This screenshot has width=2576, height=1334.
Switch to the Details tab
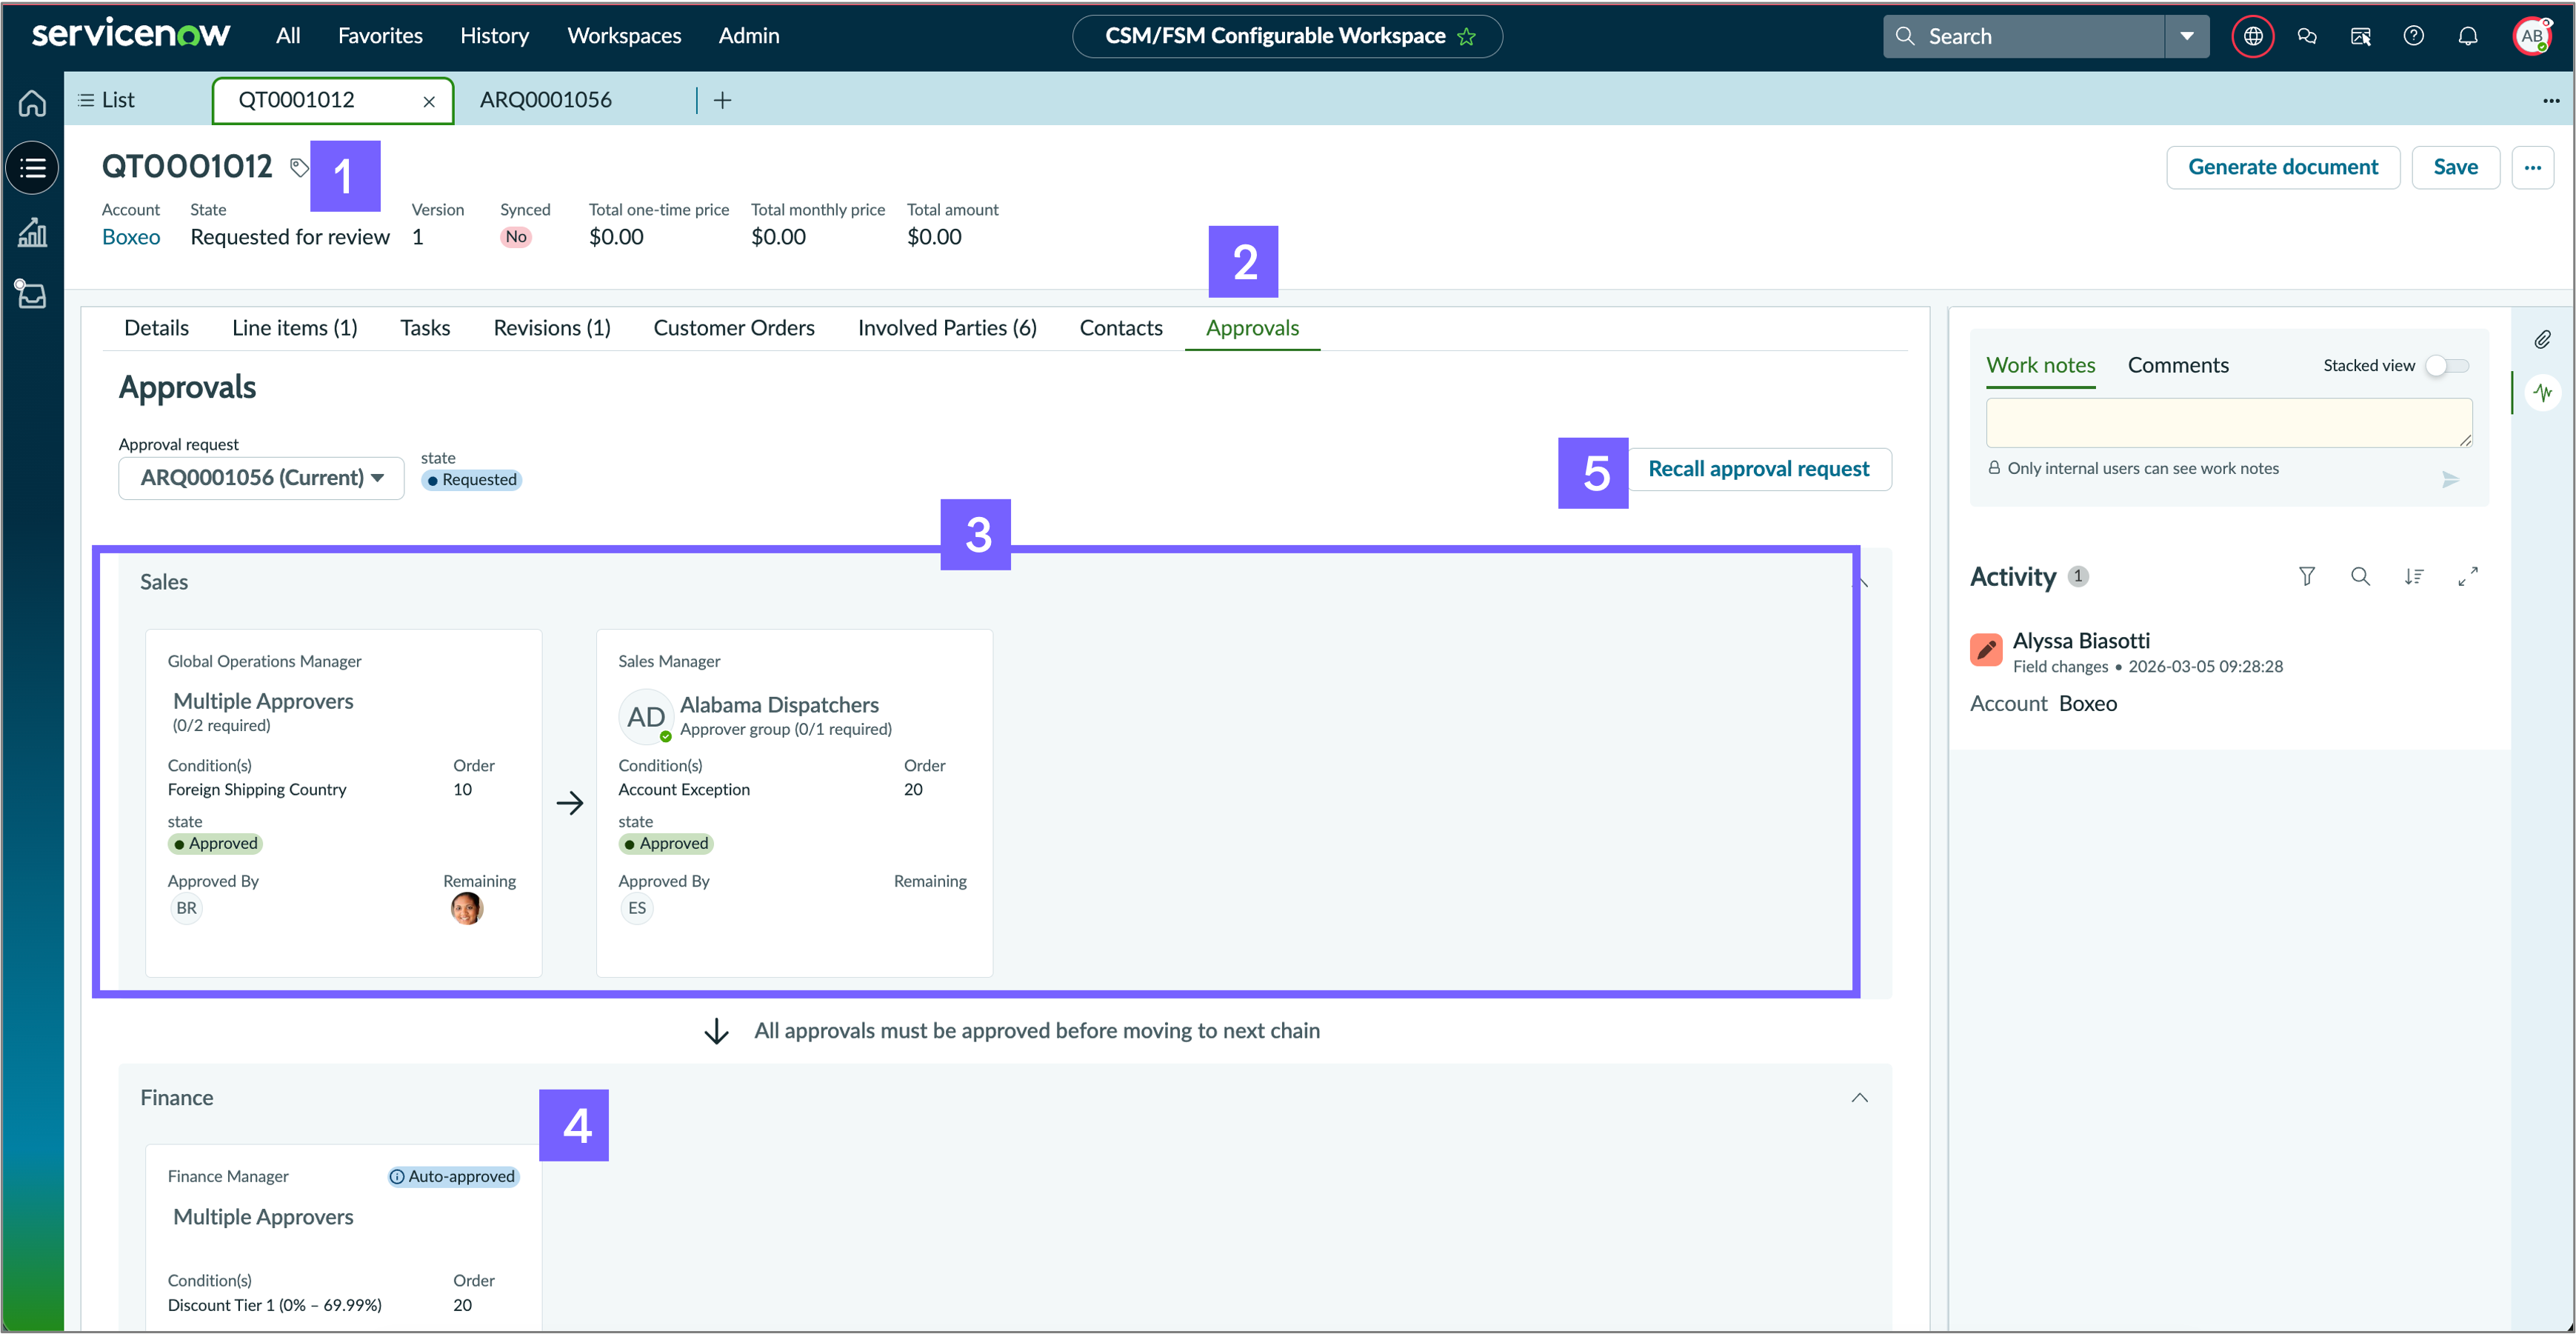(156, 328)
